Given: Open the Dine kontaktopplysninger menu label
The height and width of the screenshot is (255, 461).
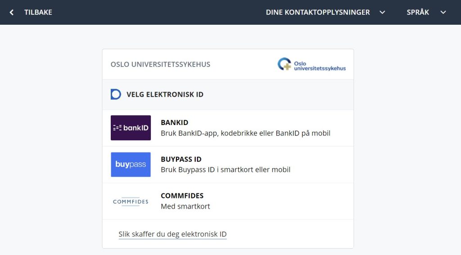Looking at the screenshot, I should click(318, 13).
